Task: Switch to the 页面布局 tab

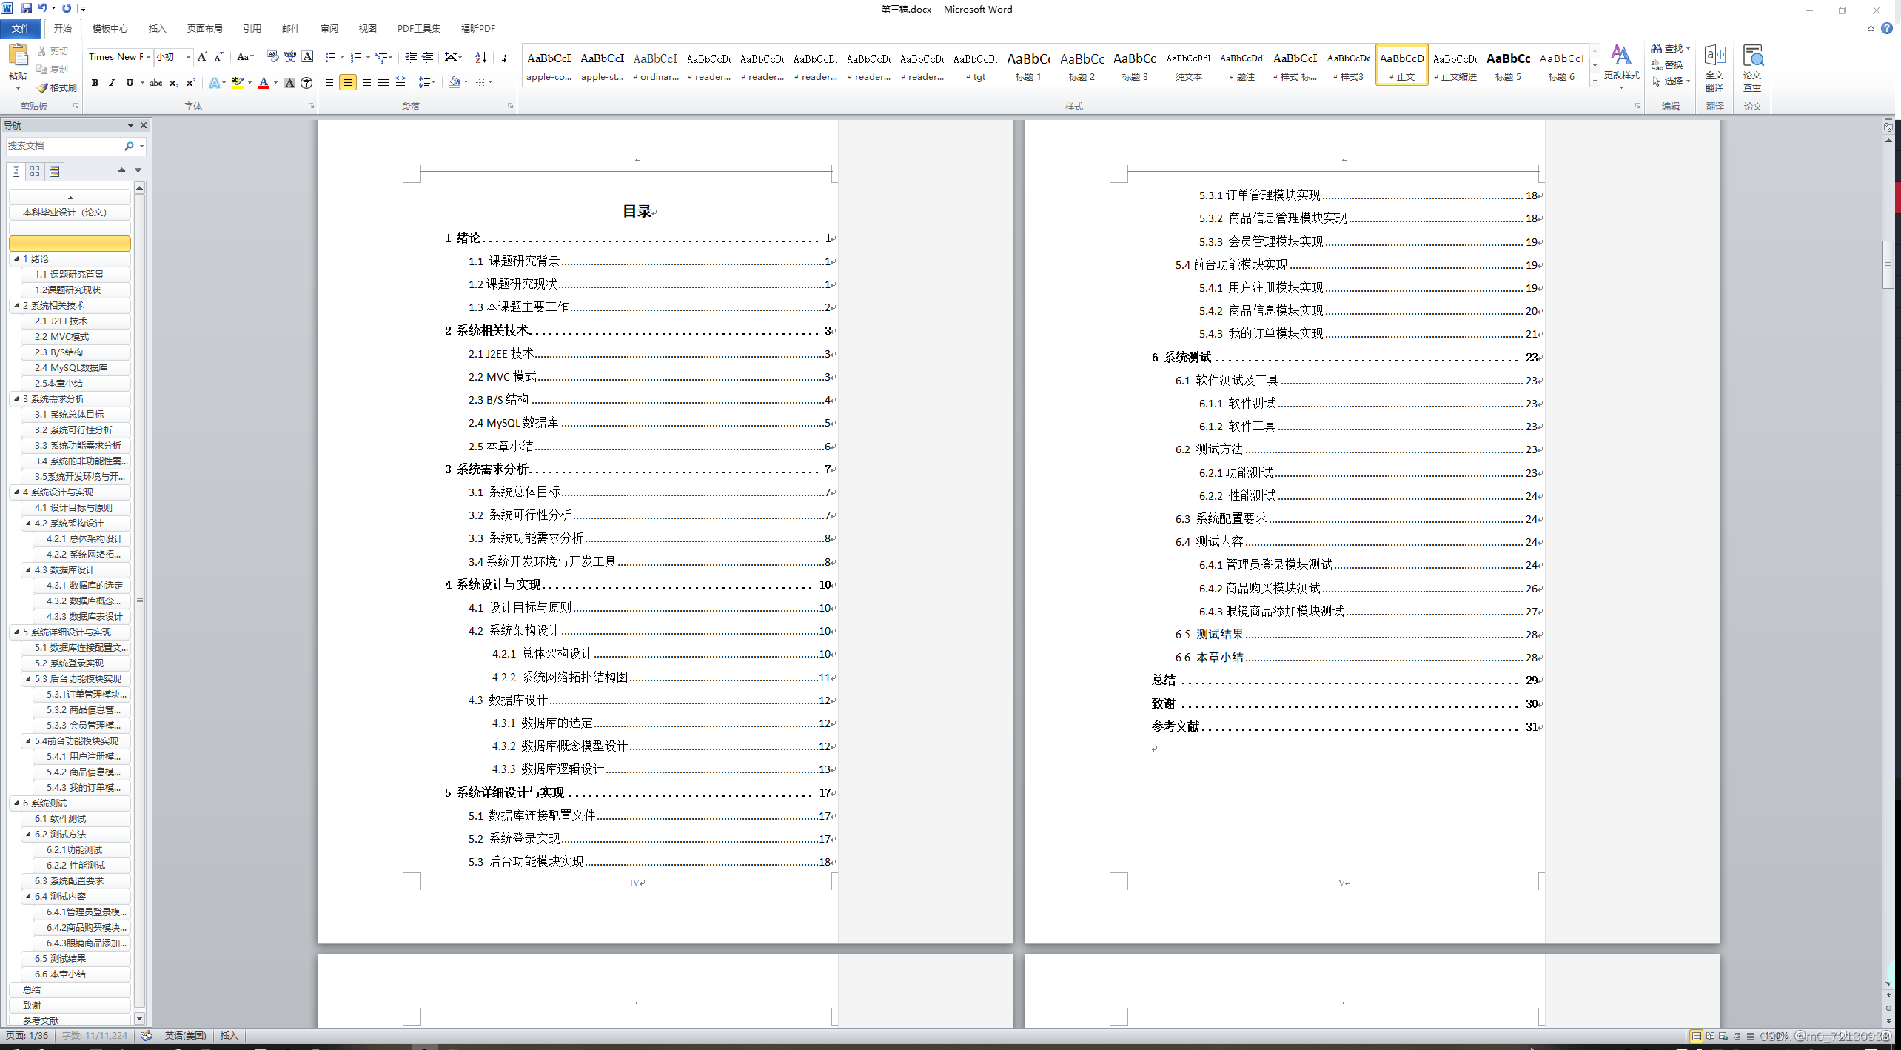Action: click(x=204, y=28)
